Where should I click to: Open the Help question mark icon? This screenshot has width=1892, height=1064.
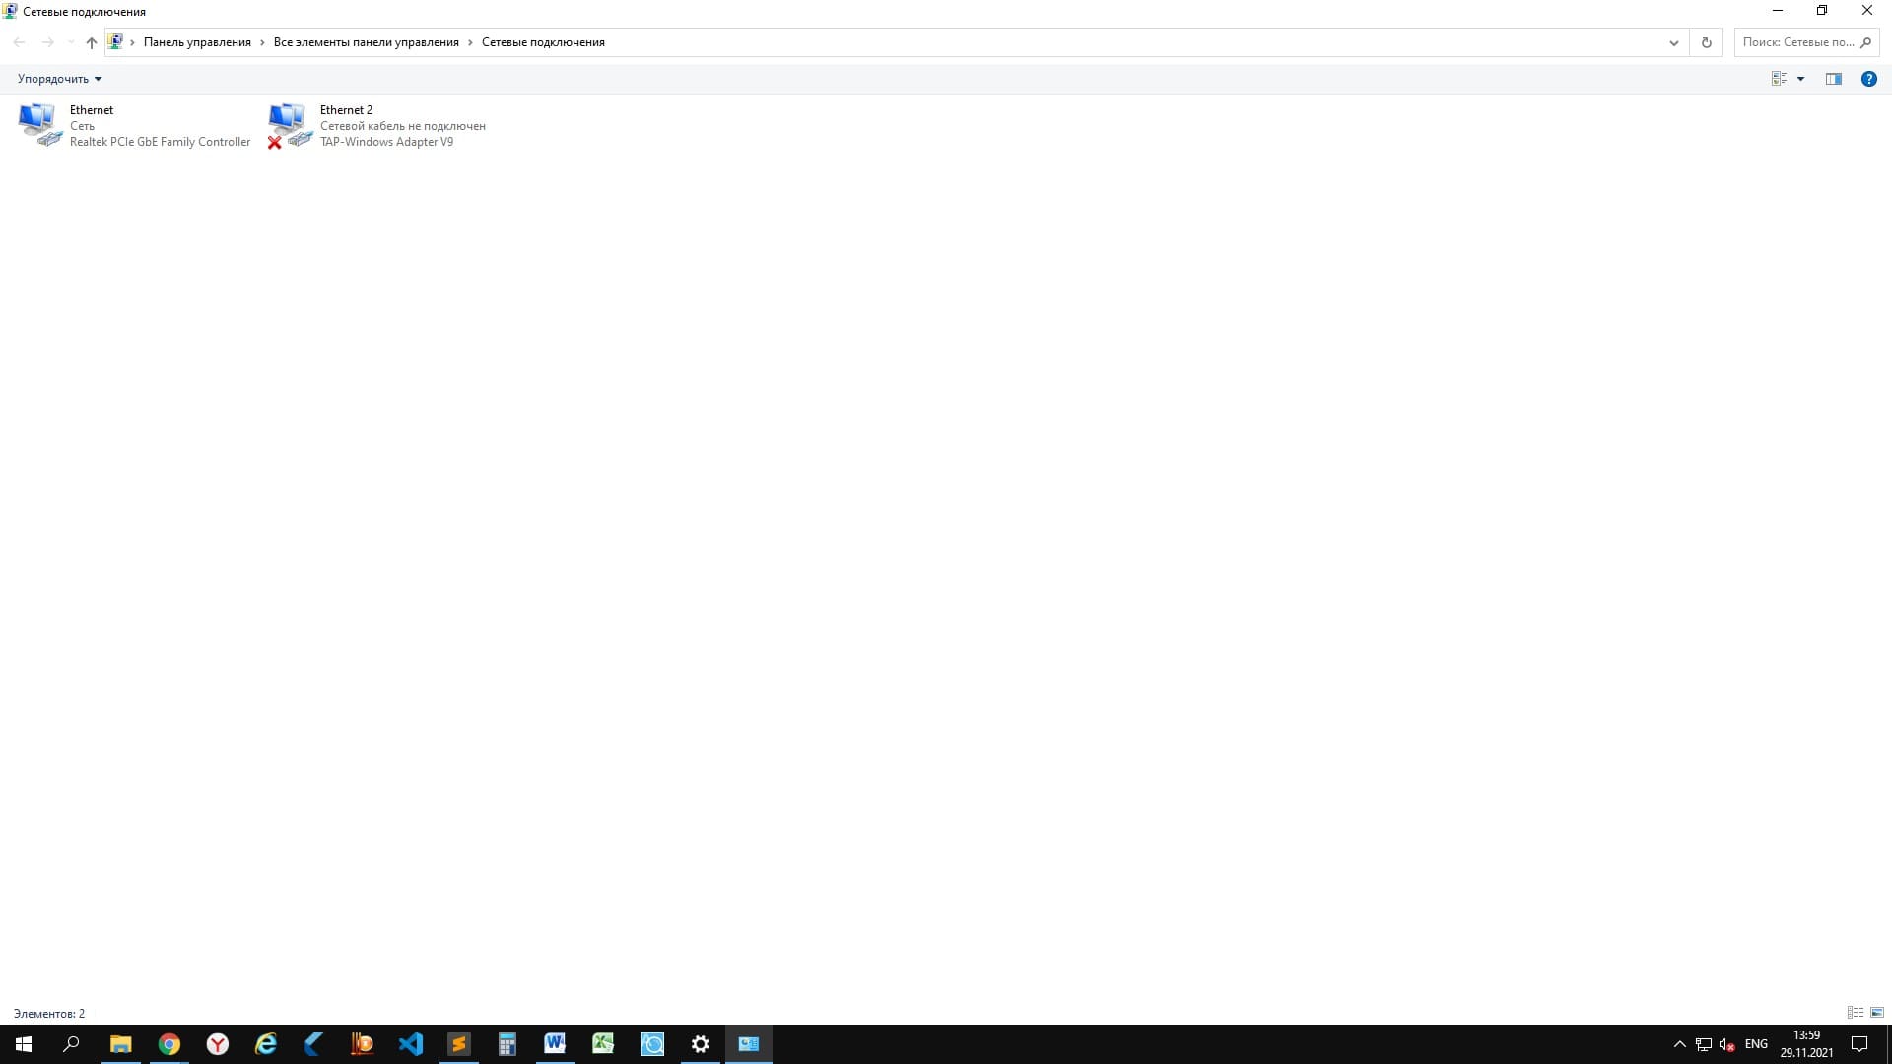point(1868,79)
